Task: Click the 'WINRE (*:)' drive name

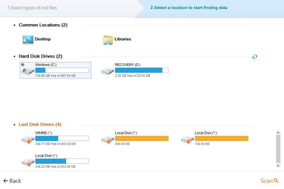Action: coord(44,133)
